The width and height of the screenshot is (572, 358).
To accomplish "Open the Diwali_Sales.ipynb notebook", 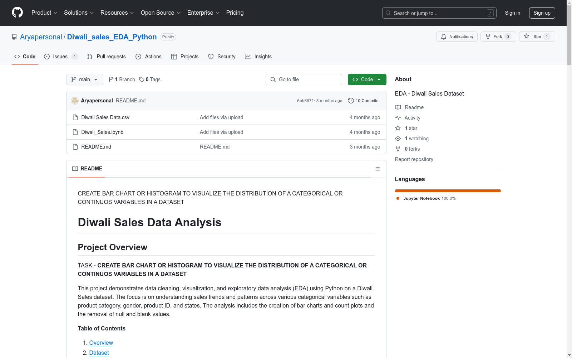I will pyautogui.click(x=102, y=132).
